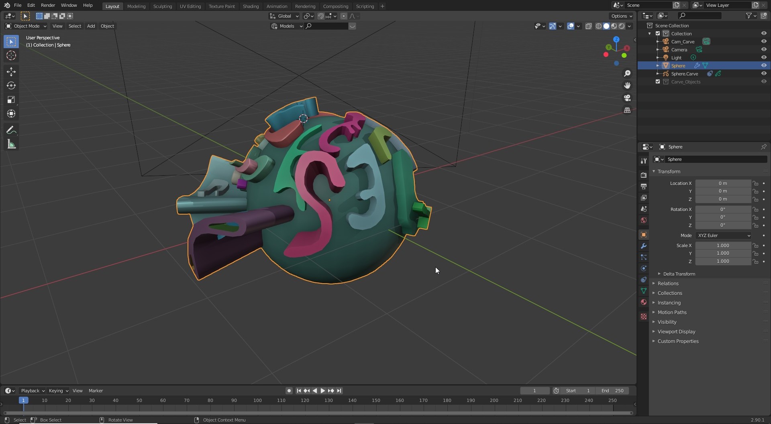Viewport: 771px width, 424px height.
Task: Open the File menu
Action: point(18,5)
